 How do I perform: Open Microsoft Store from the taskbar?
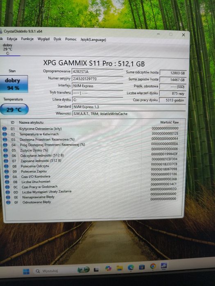[142, 267]
